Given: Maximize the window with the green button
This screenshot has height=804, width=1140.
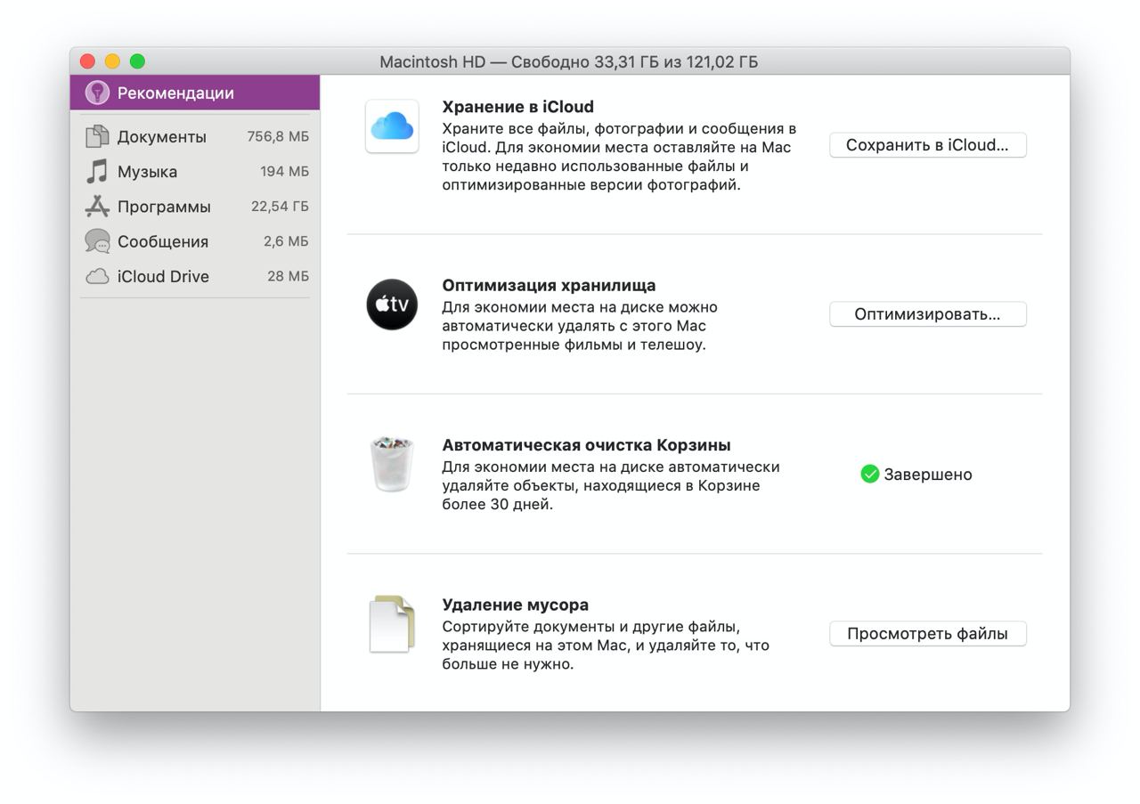Looking at the screenshot, I should [x=137, y=61].
